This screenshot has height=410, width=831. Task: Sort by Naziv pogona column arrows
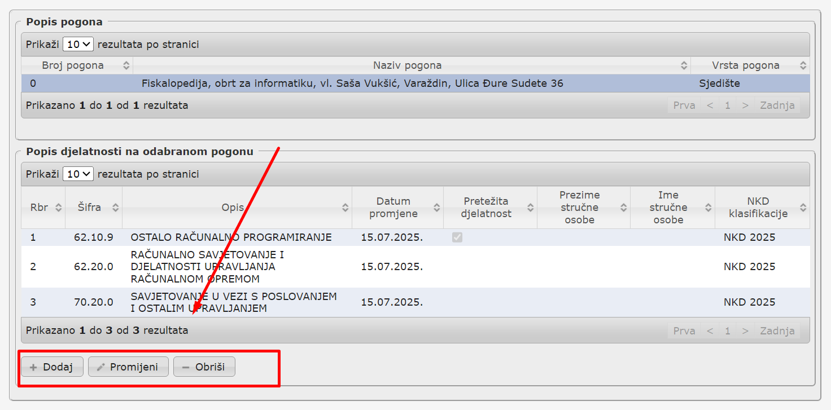684,65
